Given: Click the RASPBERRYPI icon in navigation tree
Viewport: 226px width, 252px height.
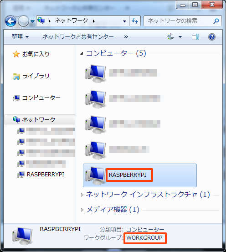Looking at the screenshot, I should tap(21, 175).
